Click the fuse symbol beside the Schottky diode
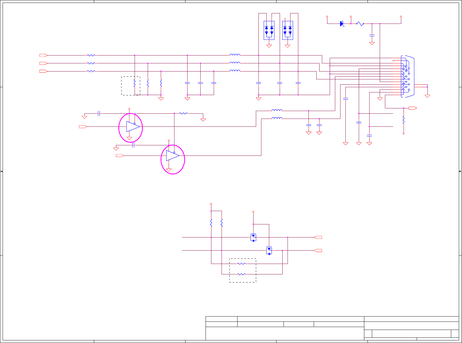The height and width of the screenshot is (343, 462). click(x=360, y=24)
